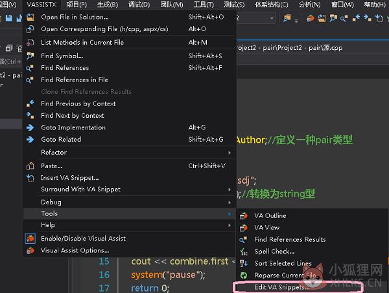Open the 工具(T) menu
The width and height of the screenshot is (389, 293).
click(x=204, y=5)
